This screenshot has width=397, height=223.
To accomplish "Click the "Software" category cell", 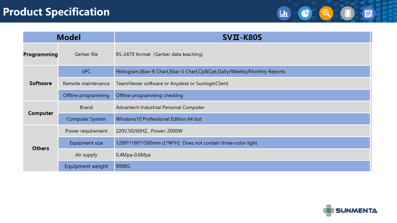I will [41, 83].
